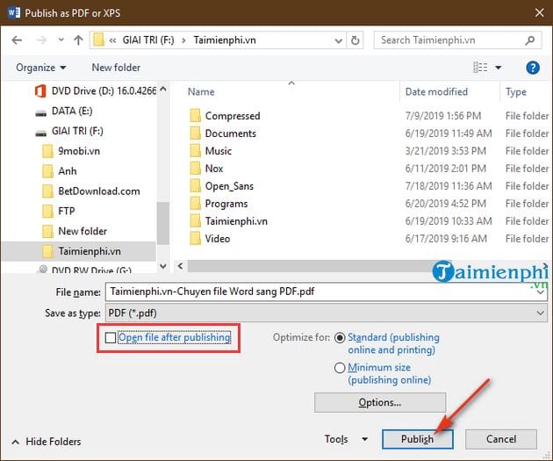553x461 pixels.
Task: Click the Music folder icon
Action: [x=195, y=151]
